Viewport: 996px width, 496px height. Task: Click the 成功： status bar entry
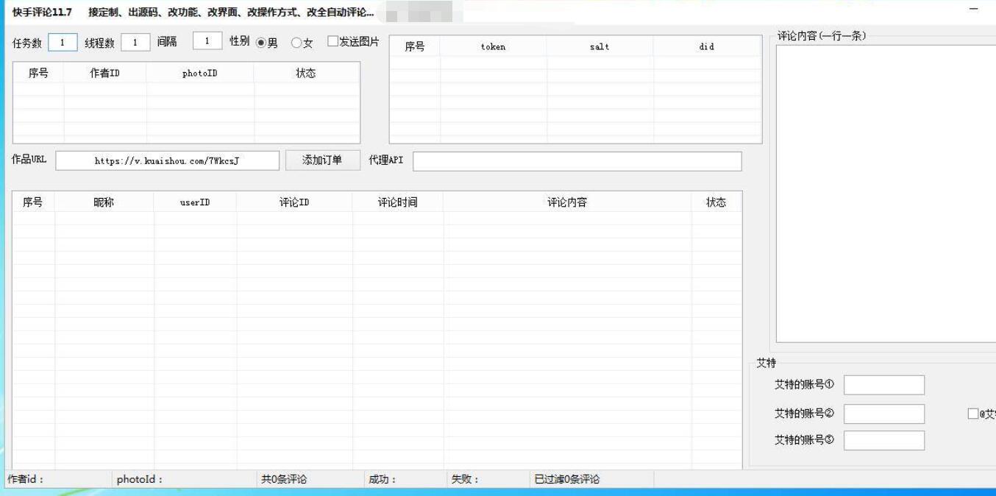click(383, 479)
